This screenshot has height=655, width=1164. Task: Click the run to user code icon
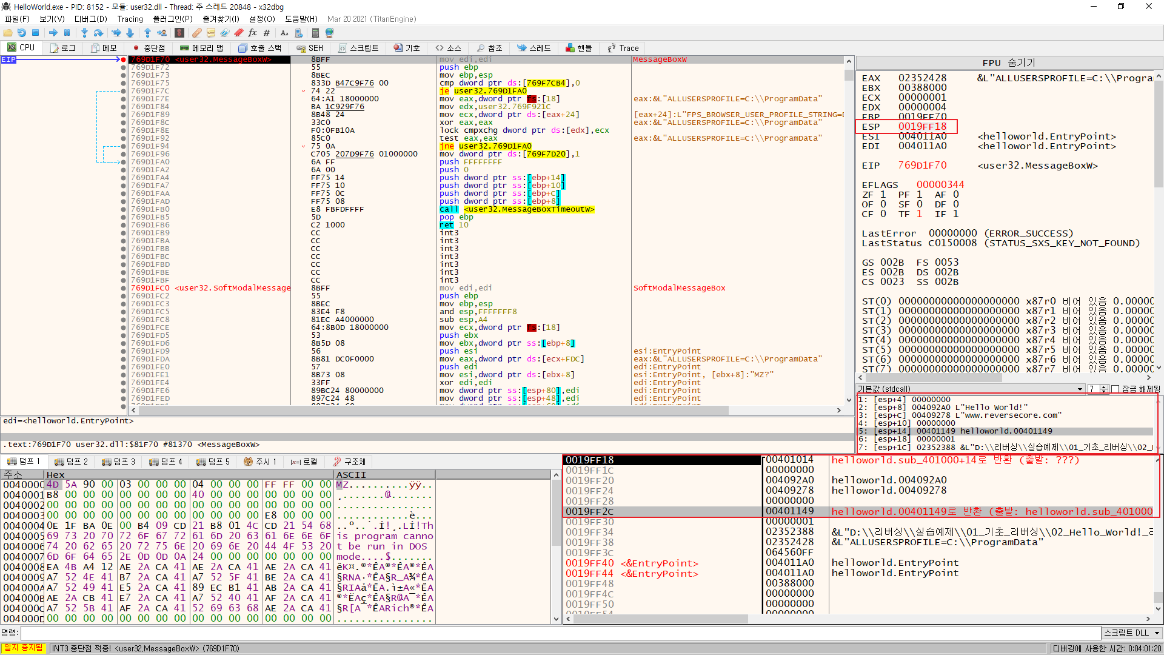[x=162, y=33]
